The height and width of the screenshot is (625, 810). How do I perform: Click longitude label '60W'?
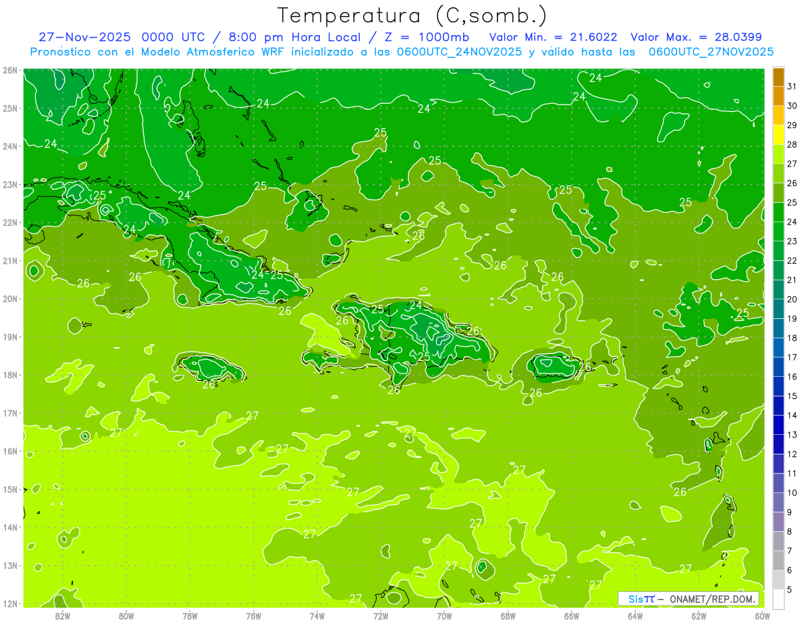tap(763, 616)
